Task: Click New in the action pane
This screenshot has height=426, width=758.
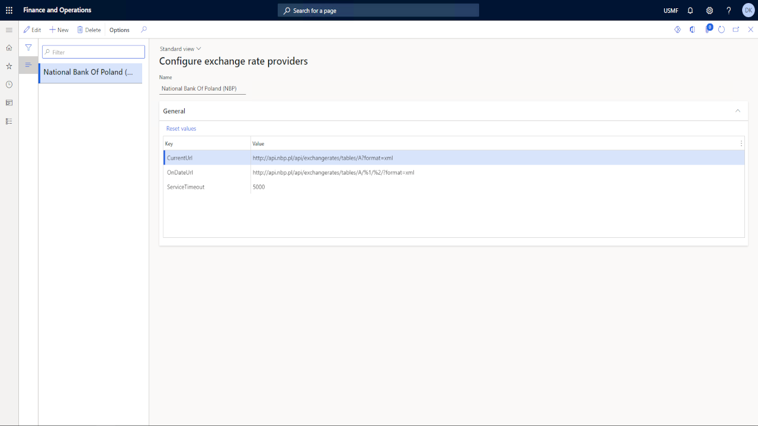Action: click(x=59, y=30)
